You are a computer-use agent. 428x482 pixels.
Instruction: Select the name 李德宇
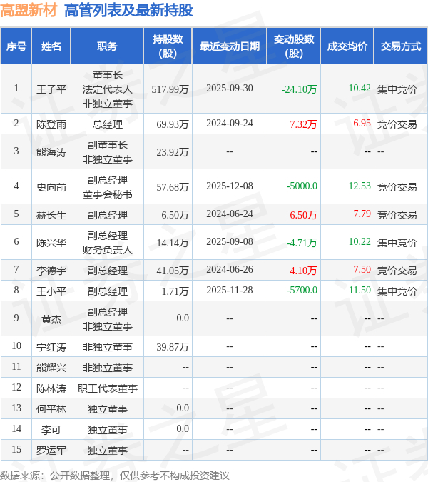(51, 270)
